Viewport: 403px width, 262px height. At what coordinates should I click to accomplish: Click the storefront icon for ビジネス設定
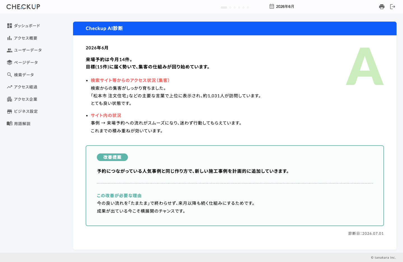10,111
